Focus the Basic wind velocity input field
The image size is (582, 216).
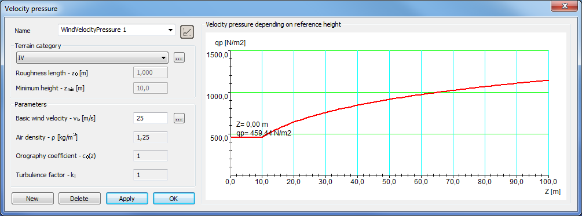(x=151, y=118)
